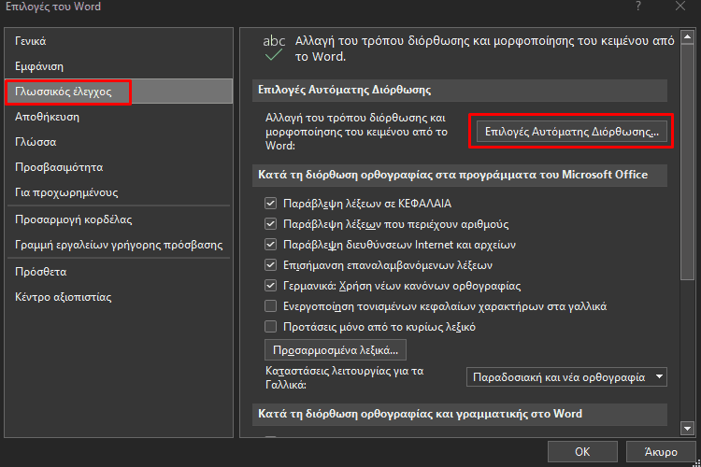Click the scrollbar up arrow
Image resolution: width=701 pixels, height=467 pixels.
coord(687,36)
